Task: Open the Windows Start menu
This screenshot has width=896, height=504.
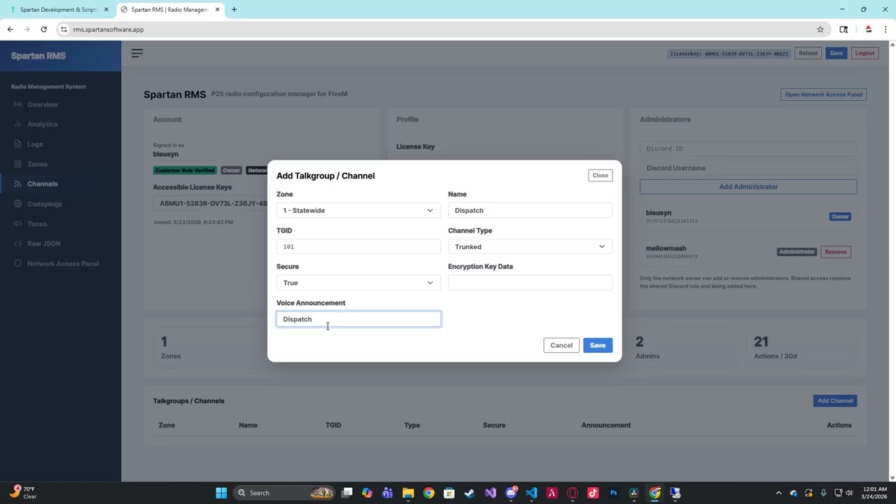Action: [x=221, y=493]
